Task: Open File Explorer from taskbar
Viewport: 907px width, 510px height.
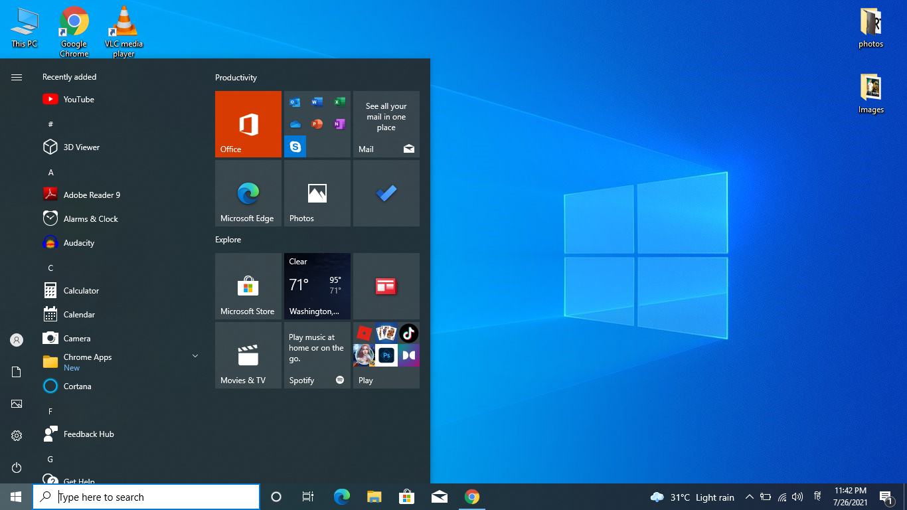Action: click(x=374, y=497)
